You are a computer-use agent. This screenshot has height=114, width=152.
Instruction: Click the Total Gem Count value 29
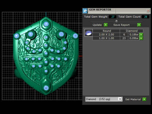click(x=145, y=17)
